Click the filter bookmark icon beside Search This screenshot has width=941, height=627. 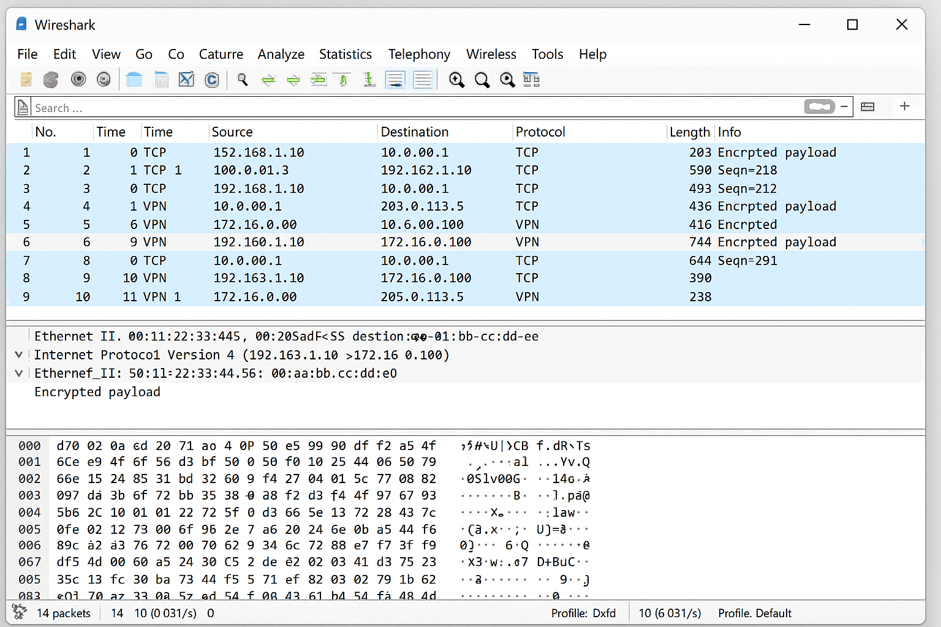pos(23,107)
